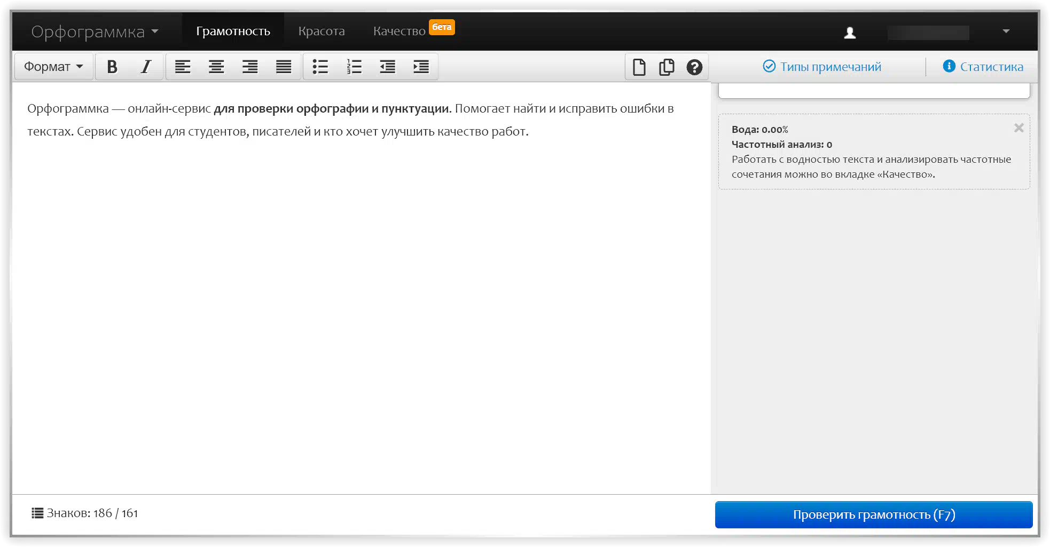Image resolution: width=1050 pixels, height=547 pixels.
Task: Copy text icon in toolbar
Action: [x=667, y=67]
